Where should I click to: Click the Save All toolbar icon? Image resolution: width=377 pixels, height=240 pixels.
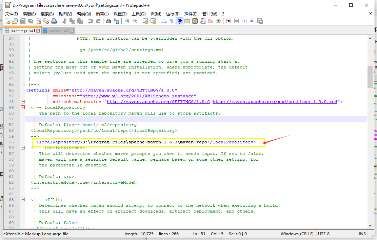coord(31,21)
